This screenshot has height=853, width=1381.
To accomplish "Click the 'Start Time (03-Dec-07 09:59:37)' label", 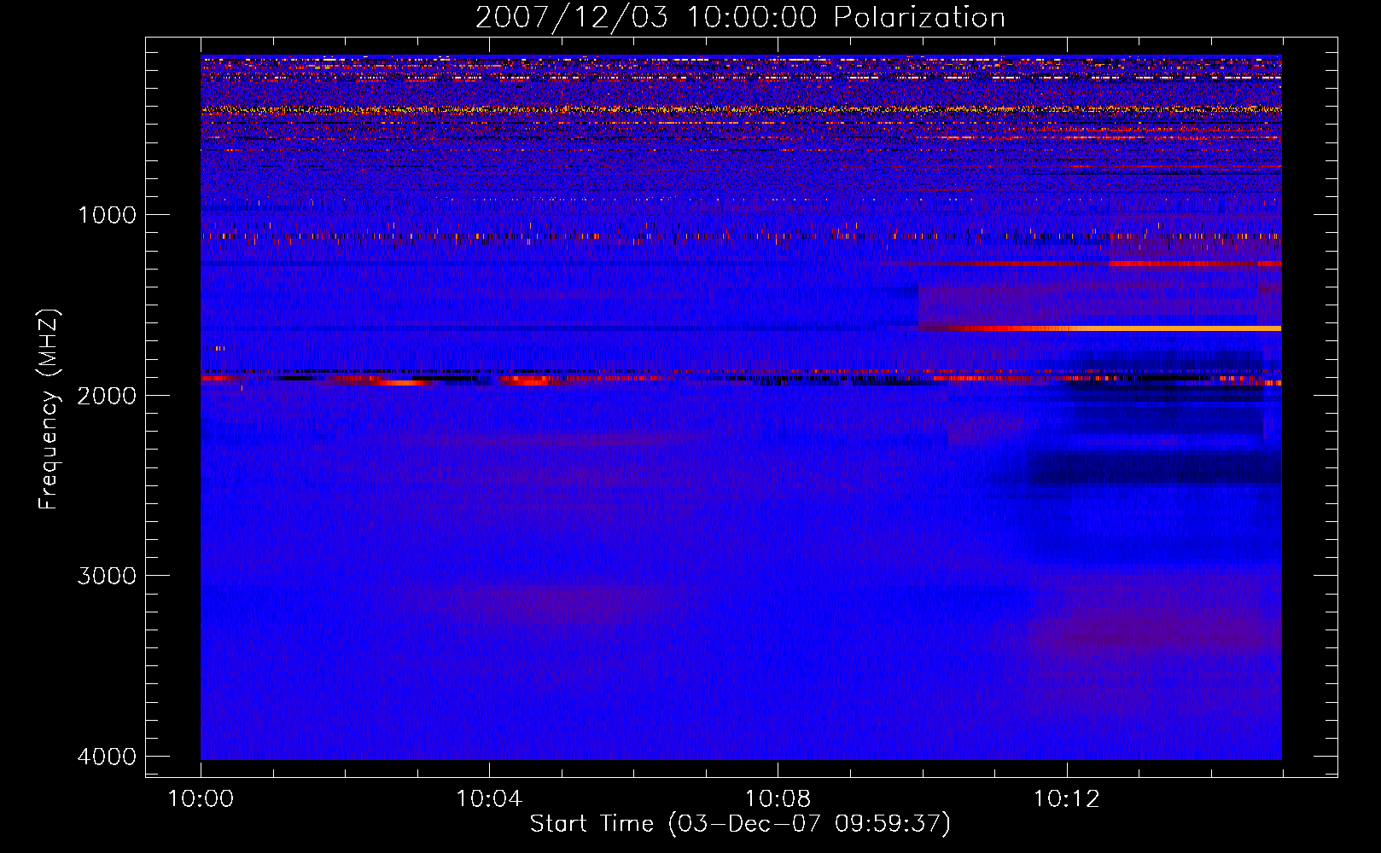I will [x=740, y=824].
